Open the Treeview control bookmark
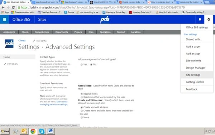 coord(23,12)
